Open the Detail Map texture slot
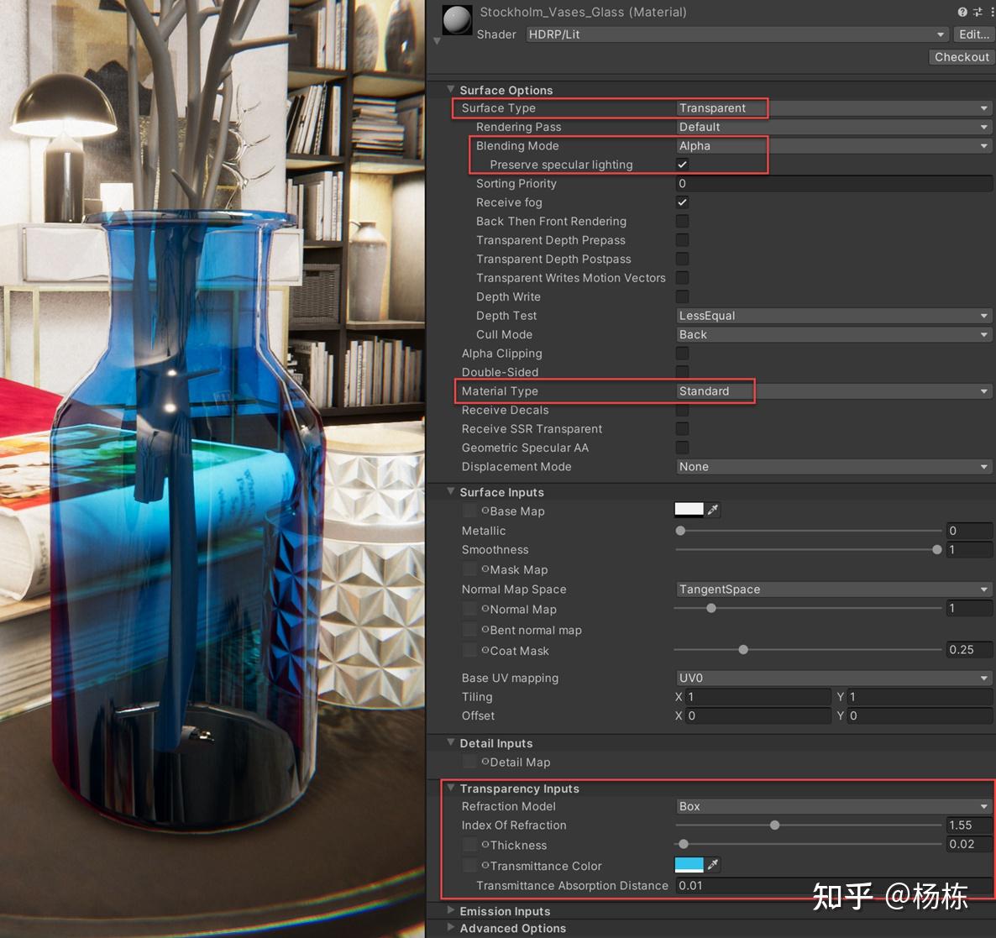This screenshot has width=996, height=938. point(469,762)
